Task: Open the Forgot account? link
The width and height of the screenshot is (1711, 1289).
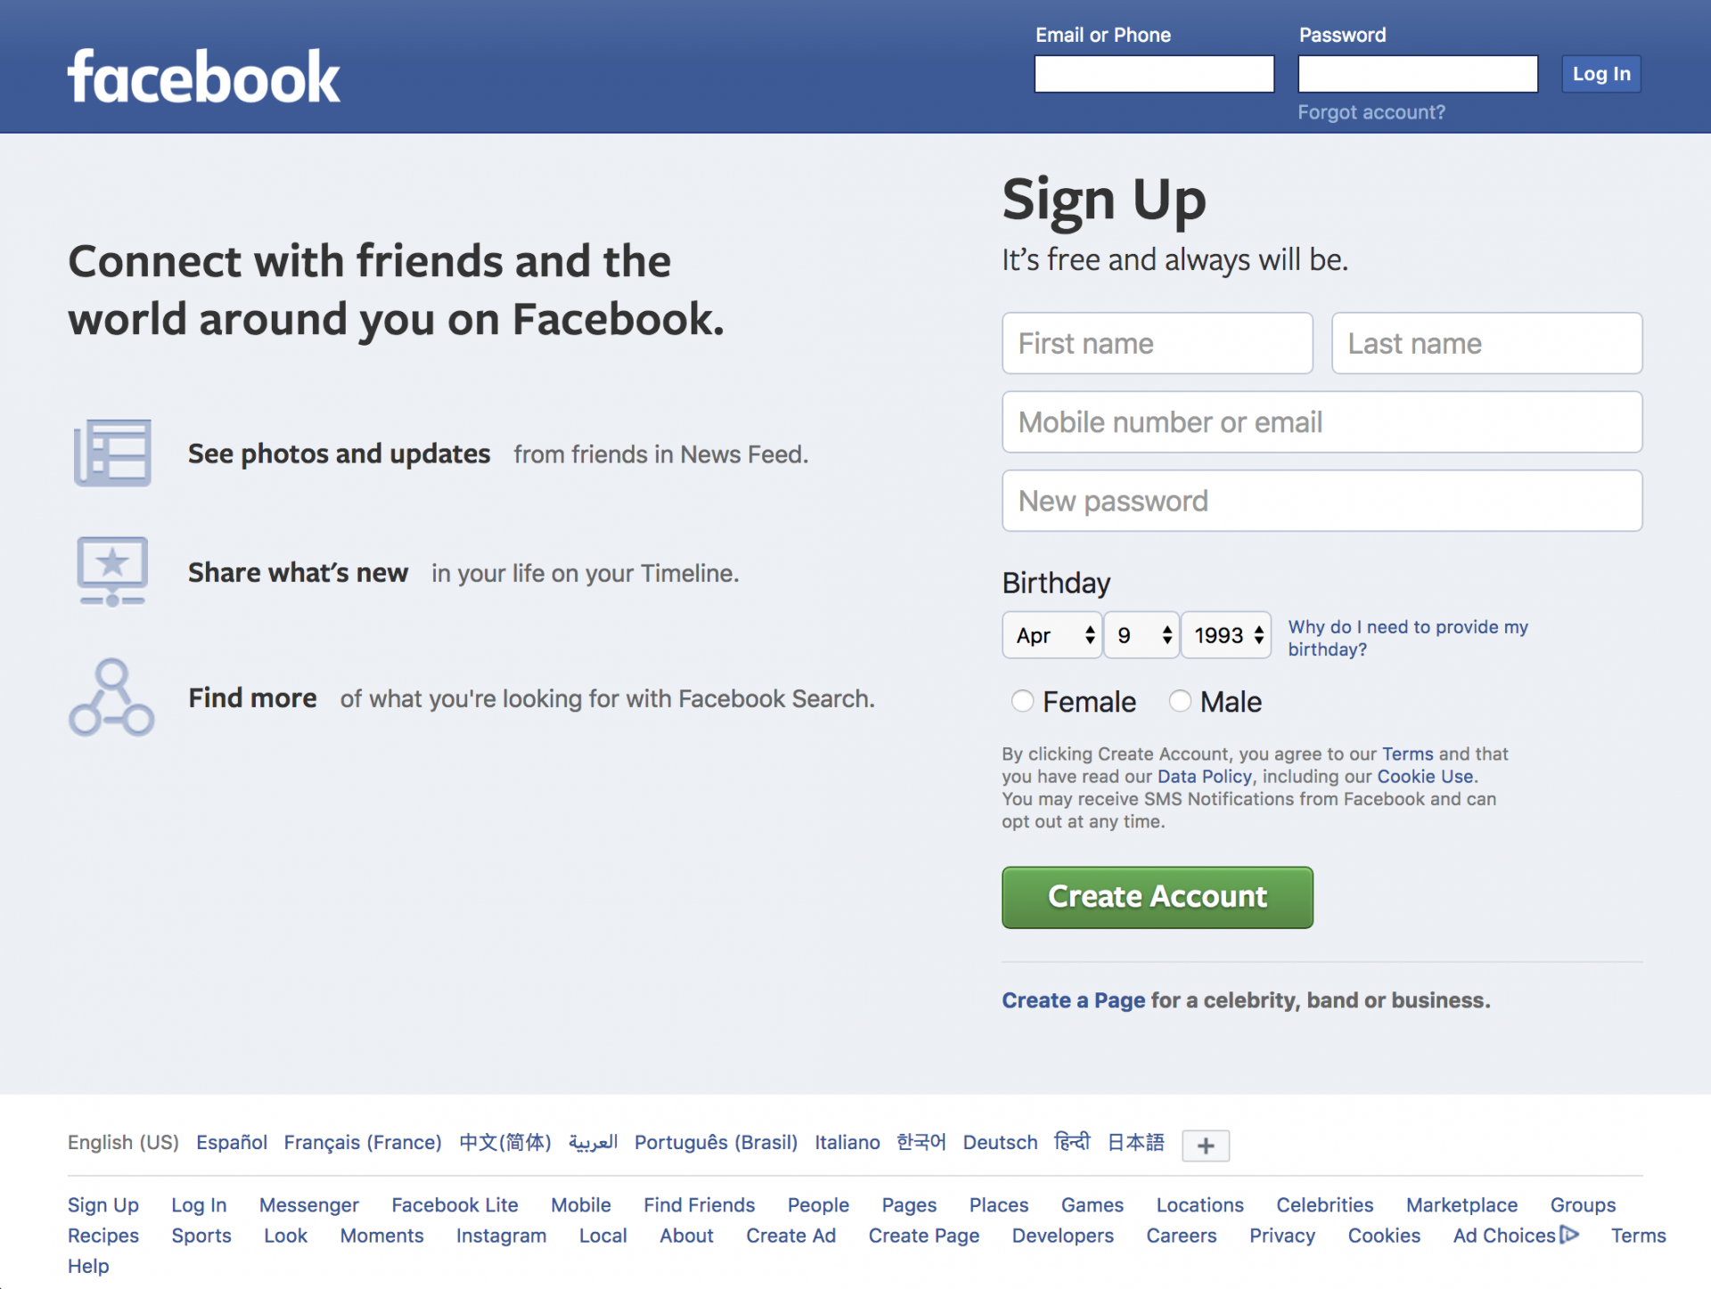Action: 1371,112
